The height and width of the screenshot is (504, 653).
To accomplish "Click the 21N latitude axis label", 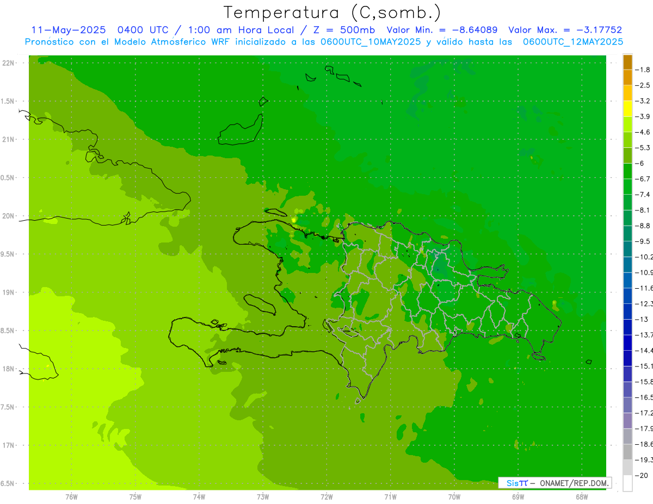I will [x=9, y=140].
